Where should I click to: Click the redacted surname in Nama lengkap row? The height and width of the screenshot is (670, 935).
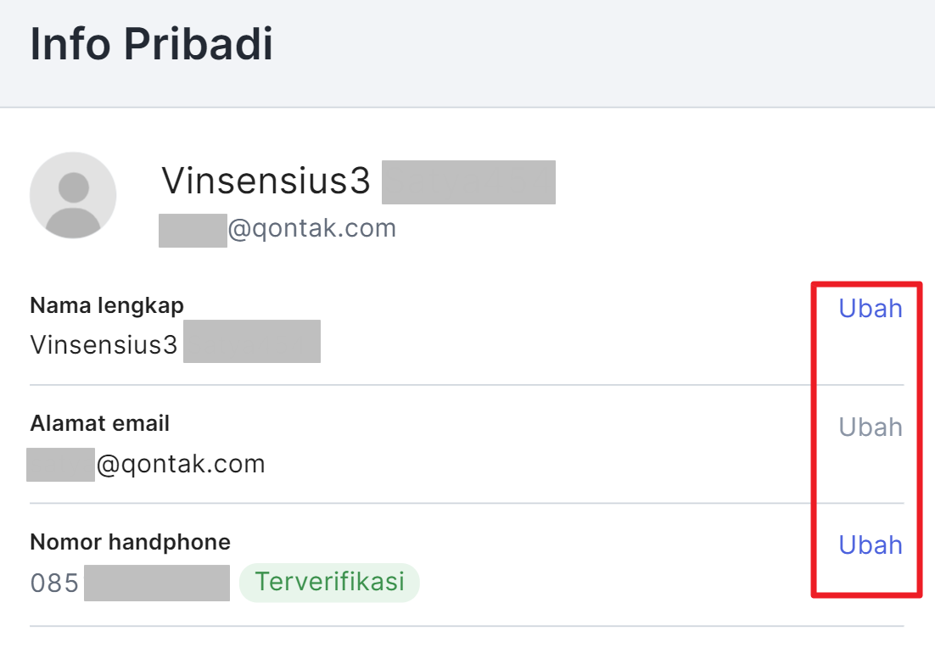252,341
